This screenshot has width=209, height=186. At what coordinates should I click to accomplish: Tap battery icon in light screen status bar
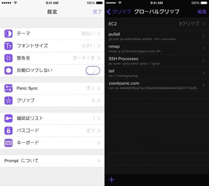pyautogui.click(x=99, y=3)
